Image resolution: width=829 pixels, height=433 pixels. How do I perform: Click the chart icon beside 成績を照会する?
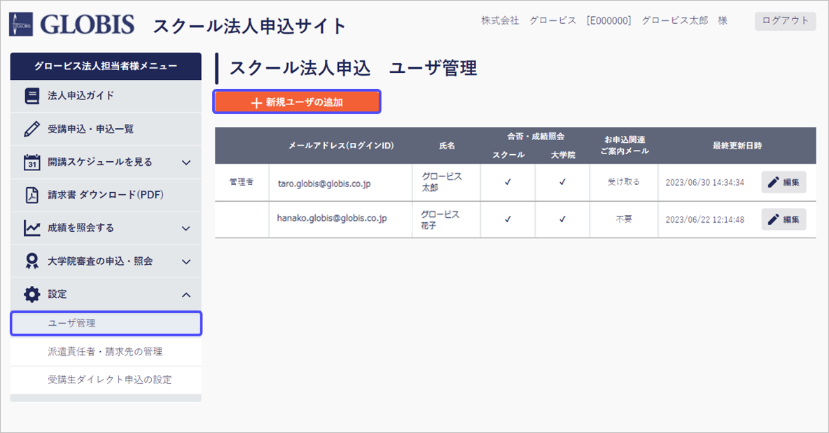pyautogui.click(x=32, y=228)
